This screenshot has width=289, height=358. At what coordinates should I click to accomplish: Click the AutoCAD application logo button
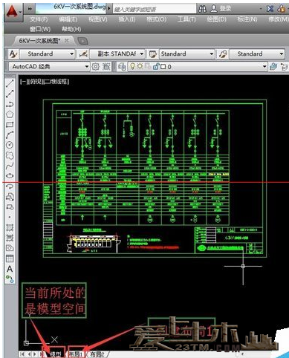[13, 11]
